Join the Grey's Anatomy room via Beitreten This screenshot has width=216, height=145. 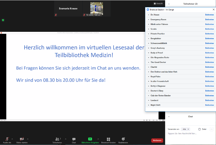(209, 48)
